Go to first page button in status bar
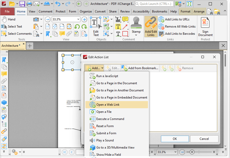Viewport: 230px width, 158px height. (x=65, y=152)
